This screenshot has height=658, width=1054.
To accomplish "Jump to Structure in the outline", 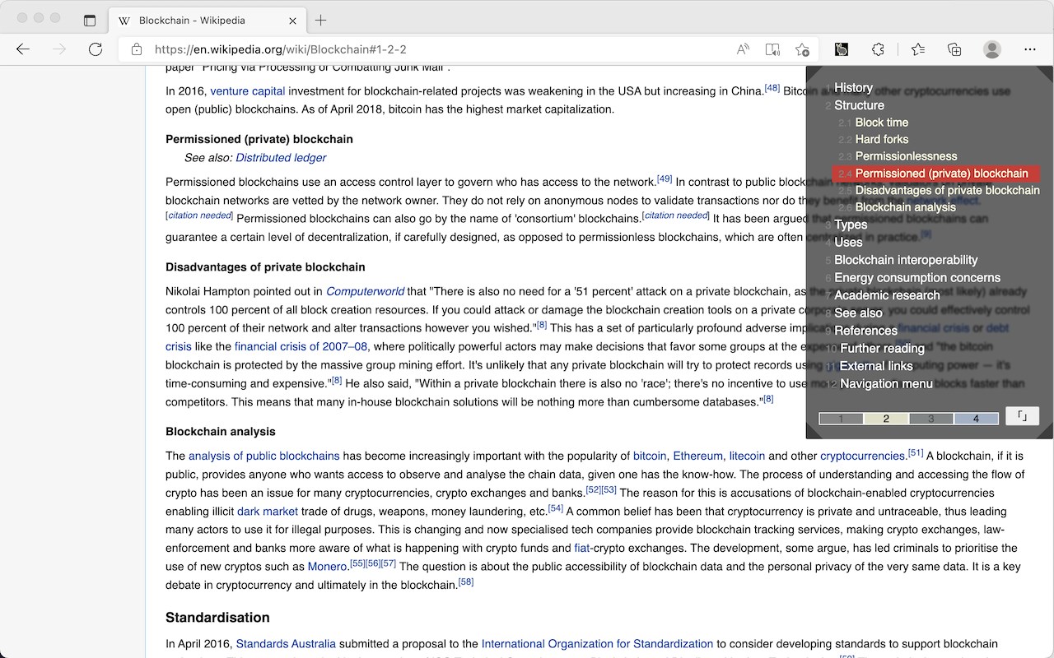I will [859, 105].
